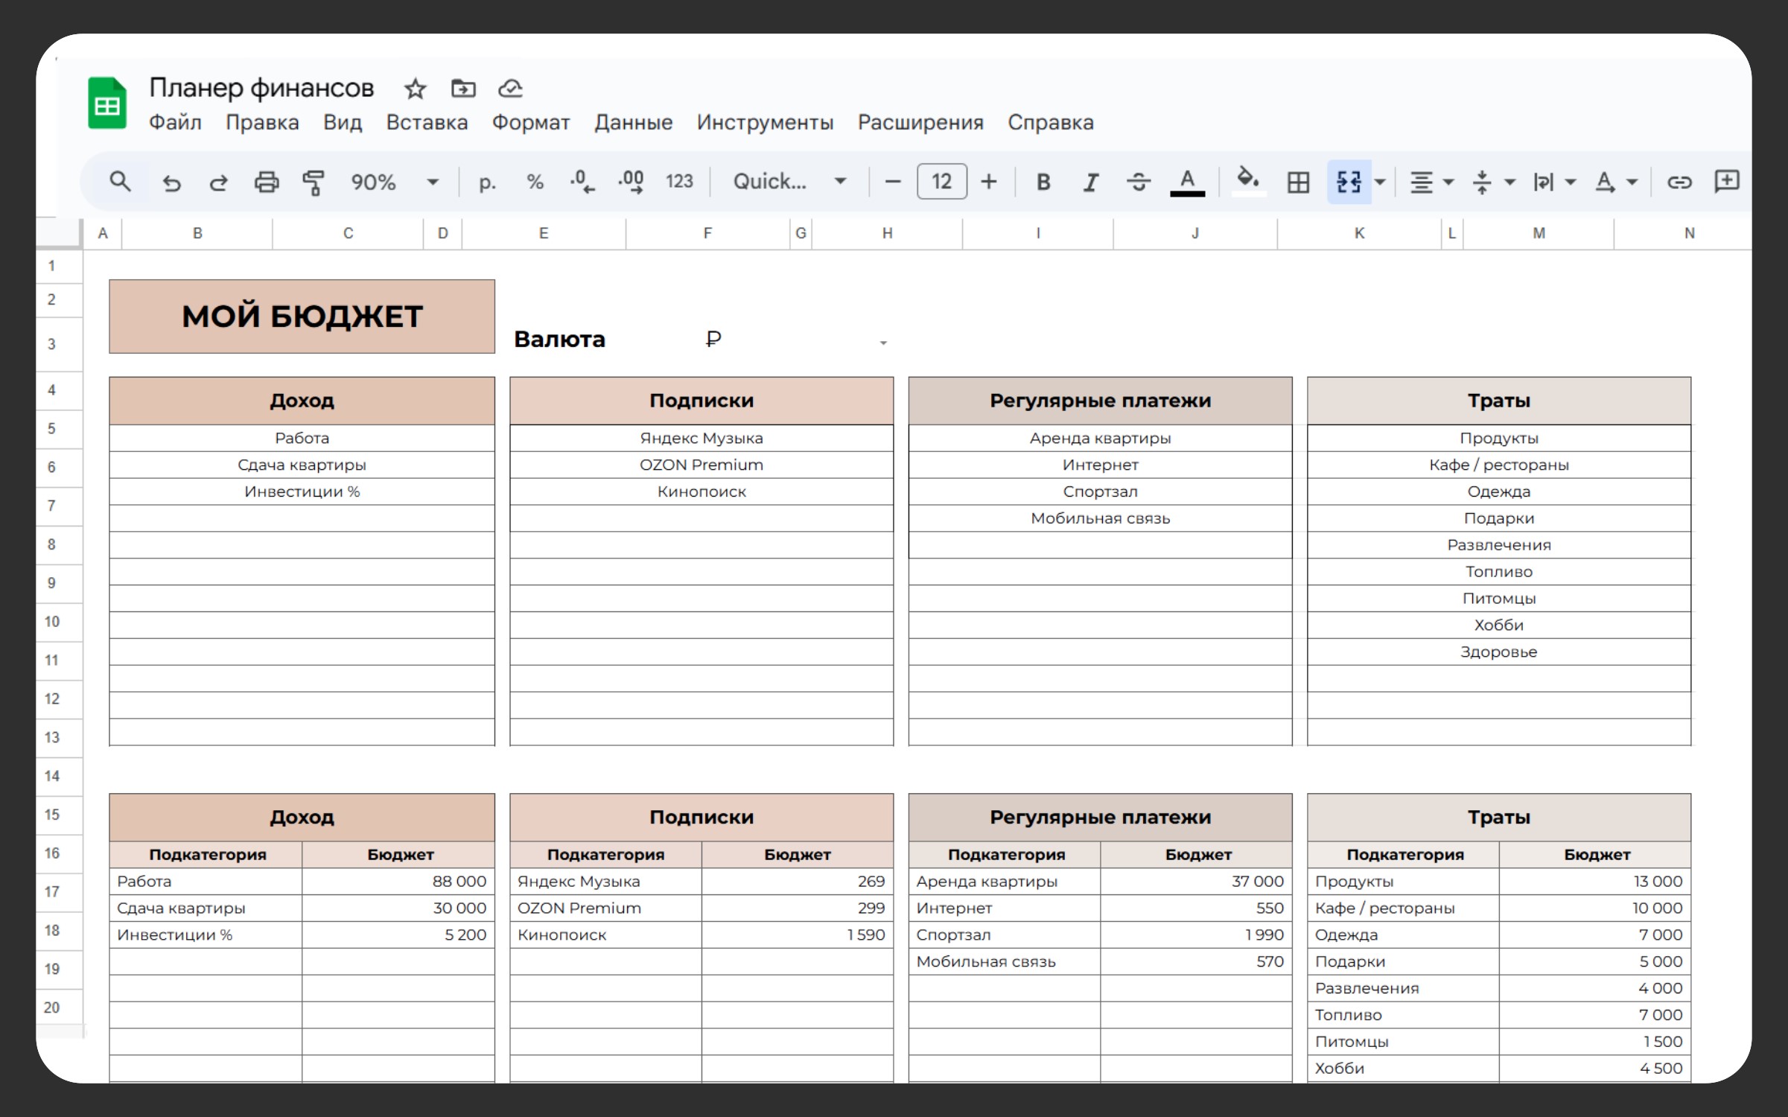
Task: Click the 88 000 budget value
Action: click(398, 881)
